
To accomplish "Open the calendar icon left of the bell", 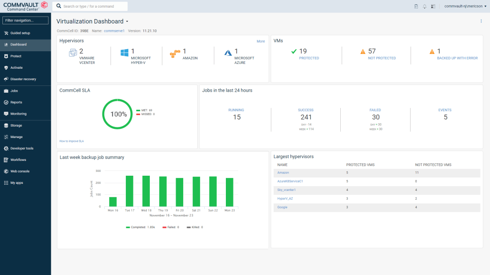I will click(x=416, y=6).
